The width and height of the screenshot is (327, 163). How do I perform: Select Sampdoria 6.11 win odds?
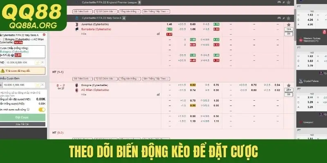click(x=169, y=29)
